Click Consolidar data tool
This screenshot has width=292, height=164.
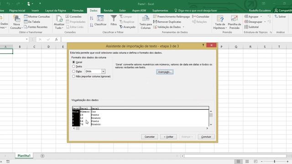click(201, 16)
